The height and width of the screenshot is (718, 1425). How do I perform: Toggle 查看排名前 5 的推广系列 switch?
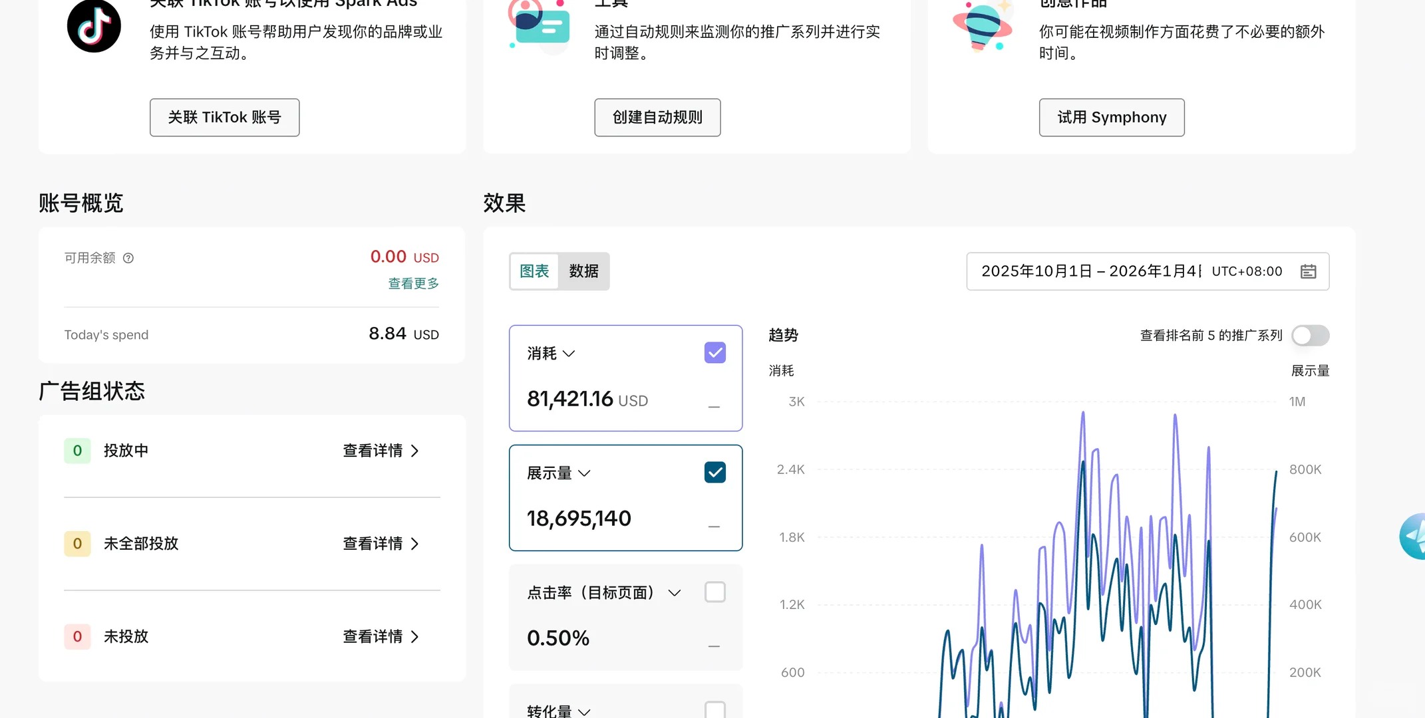click(x=1310, y=336)
